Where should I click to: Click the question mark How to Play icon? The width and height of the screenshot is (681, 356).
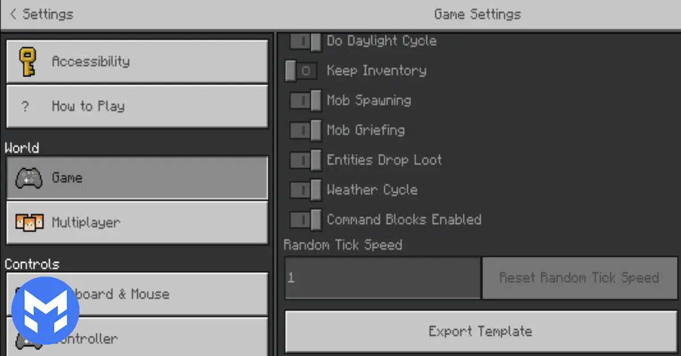(x=25, y=106)
